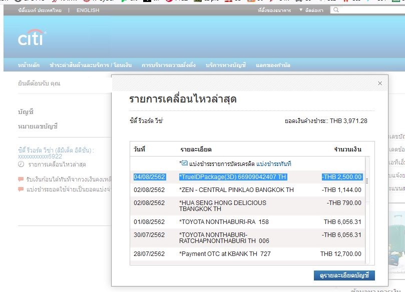This screenshot has width=405, height=292.
Task: Click installment icon next to แบ่งชำระรายการบัตรเครดิต
Action: tap(184, 163)
